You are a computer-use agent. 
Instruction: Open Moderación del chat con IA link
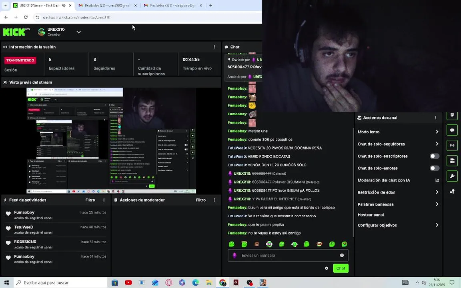[x=398, y=180]
